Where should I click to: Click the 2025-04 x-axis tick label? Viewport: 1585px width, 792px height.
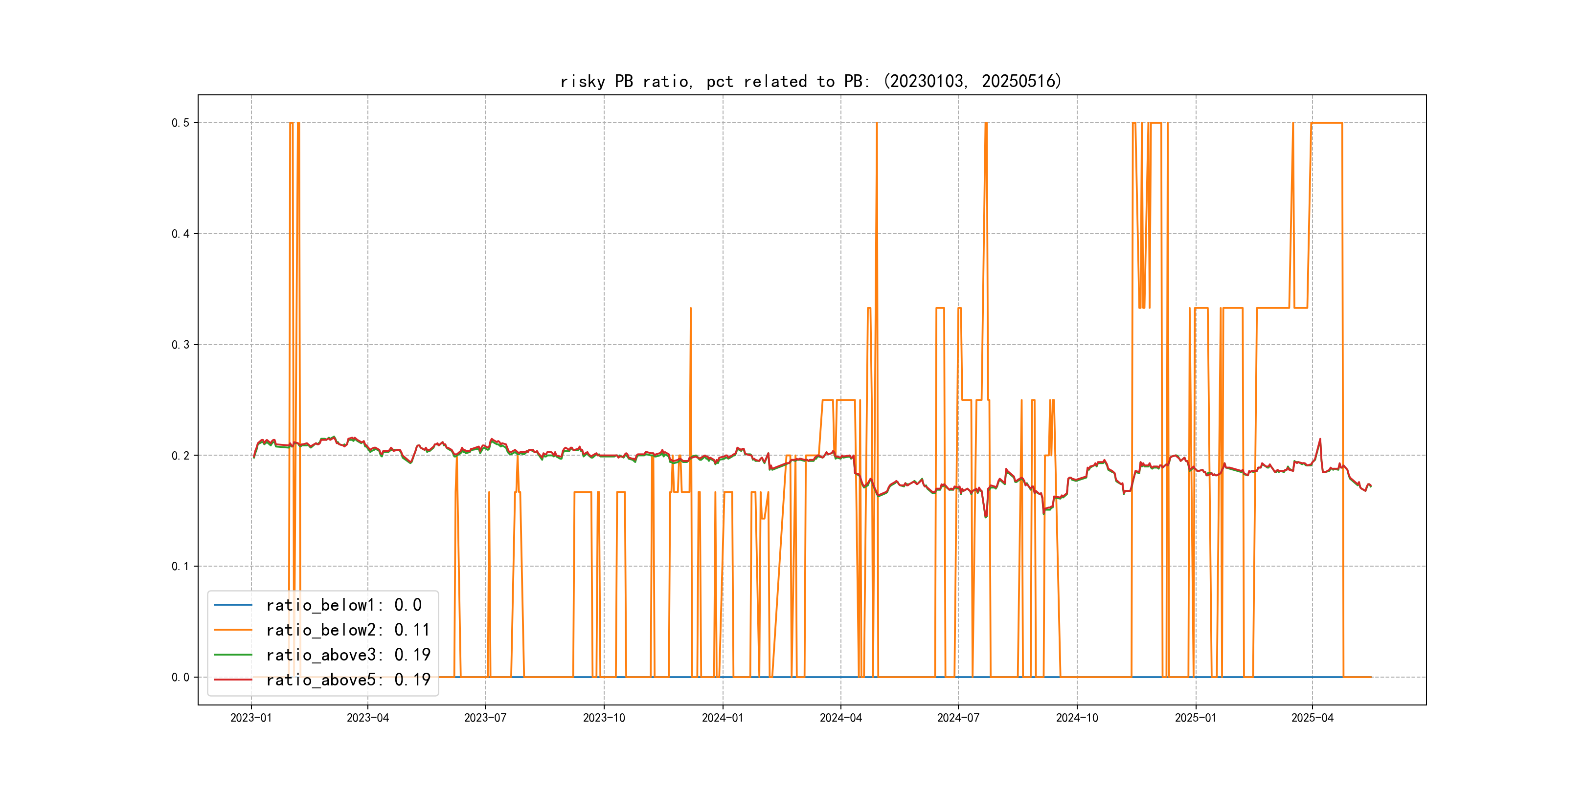tap(1312, 718)
